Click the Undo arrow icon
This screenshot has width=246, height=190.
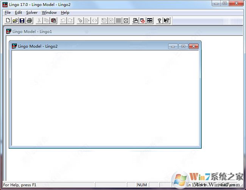pos(63,20)
